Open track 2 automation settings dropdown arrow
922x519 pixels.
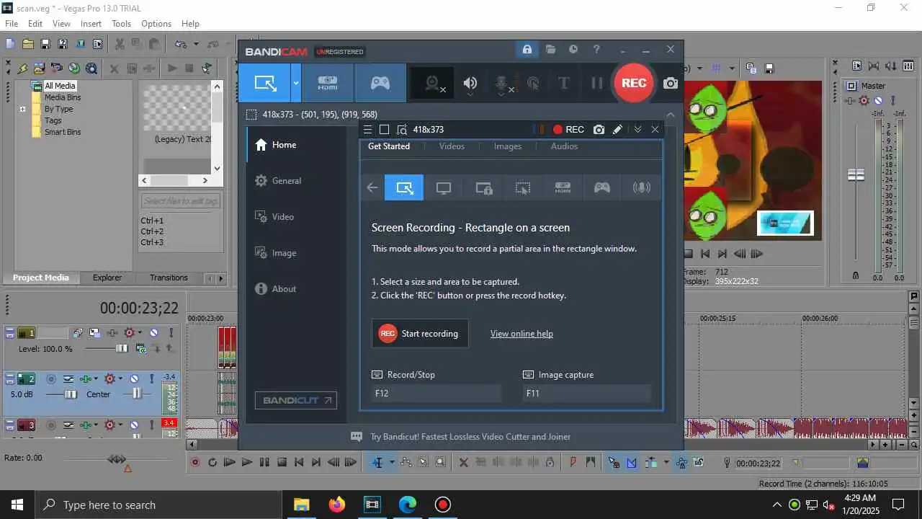[120, 378]
